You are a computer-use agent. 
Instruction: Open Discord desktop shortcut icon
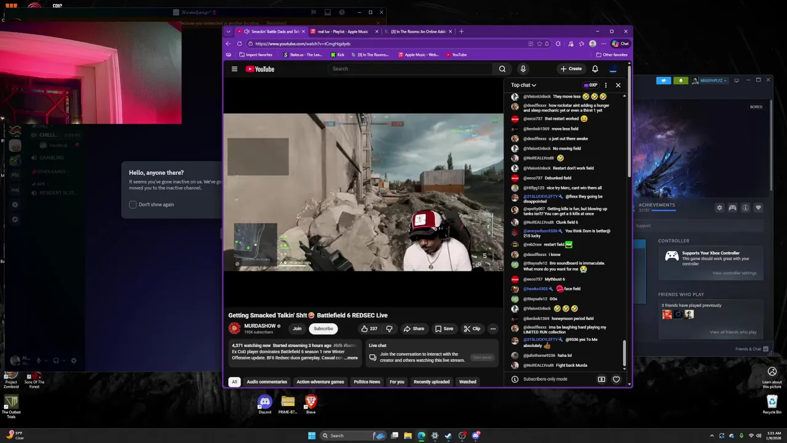[264, 404]
